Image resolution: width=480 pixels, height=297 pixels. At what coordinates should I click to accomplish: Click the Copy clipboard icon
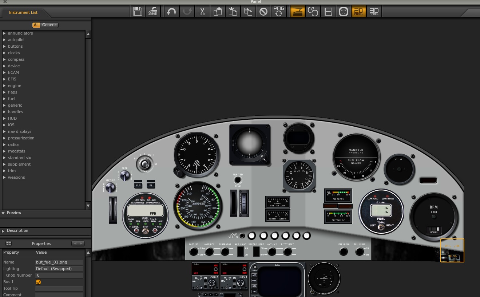tap(218, 12)
